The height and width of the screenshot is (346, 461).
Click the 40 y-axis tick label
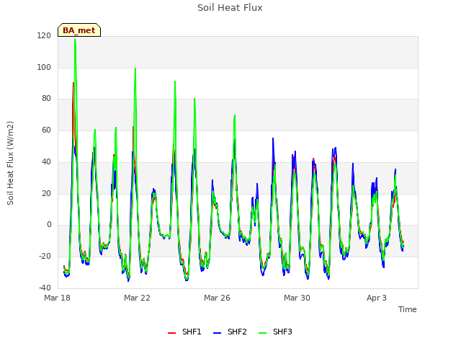pyautogui.click(x=46, y=161)
